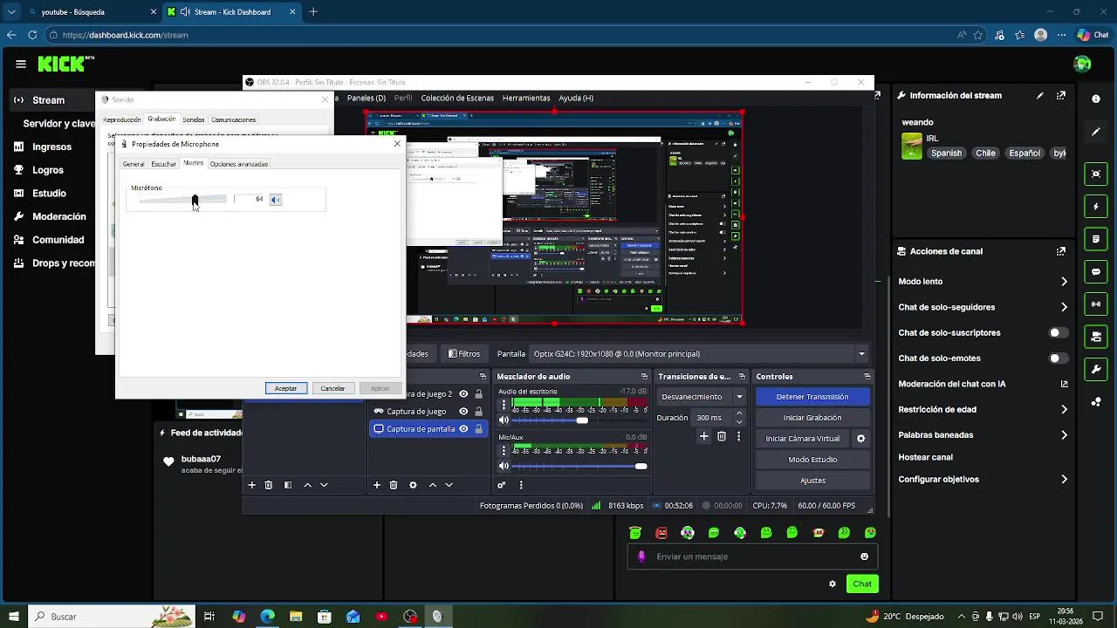Expand Configurar objetivos option
The height and width of the screenshot is (628, 1117).
click(1064, 480)
